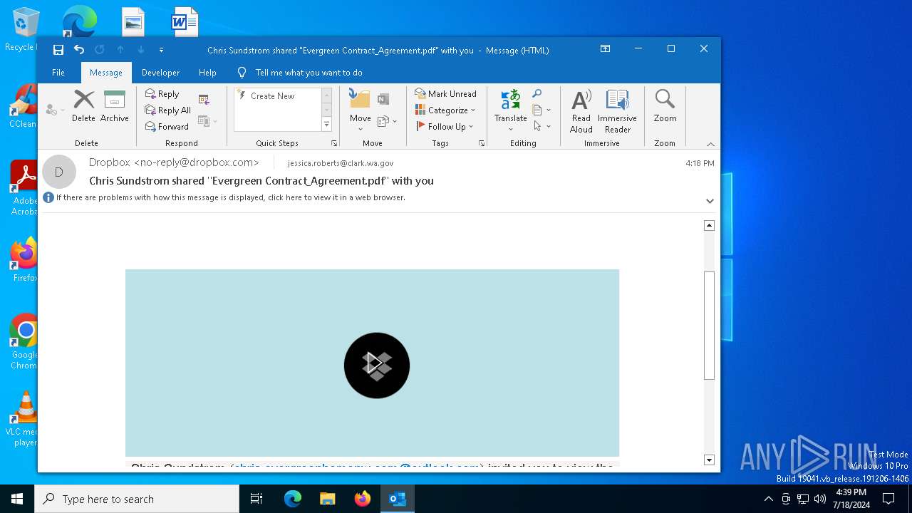This screenshot has width=912, height=513.
Task: Open the Move folder dropdown
Action: (x=360, y=110)
